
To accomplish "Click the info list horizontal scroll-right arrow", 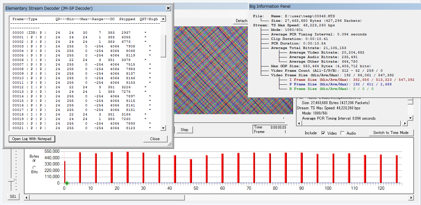I will [405, 124].
